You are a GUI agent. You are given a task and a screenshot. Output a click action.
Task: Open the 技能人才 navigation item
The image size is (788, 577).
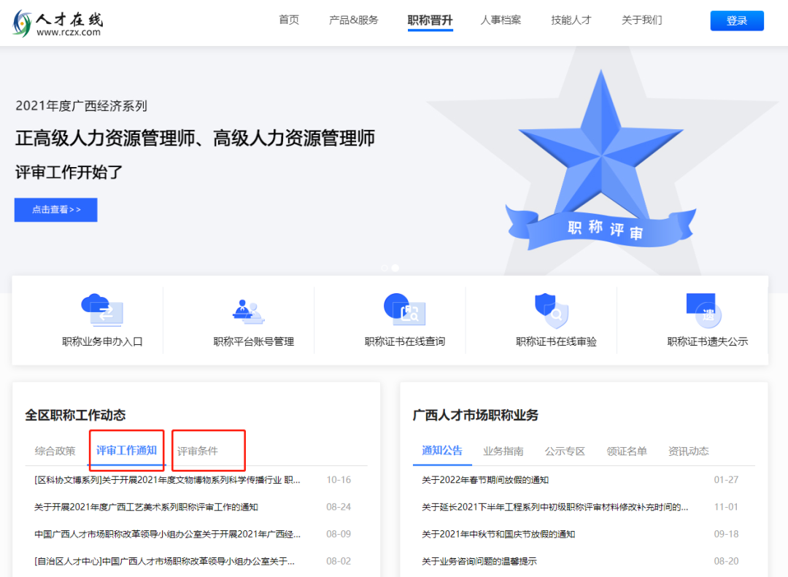coord(571,20)
